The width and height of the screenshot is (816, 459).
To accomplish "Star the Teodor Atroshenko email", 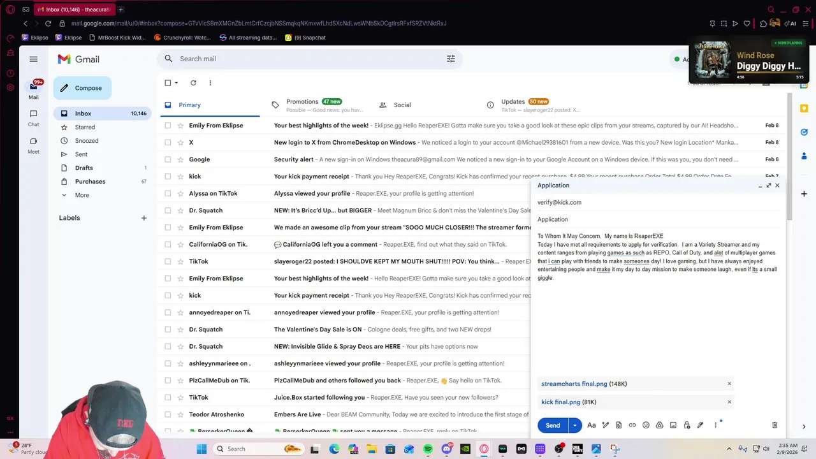I will coord(180,414).
